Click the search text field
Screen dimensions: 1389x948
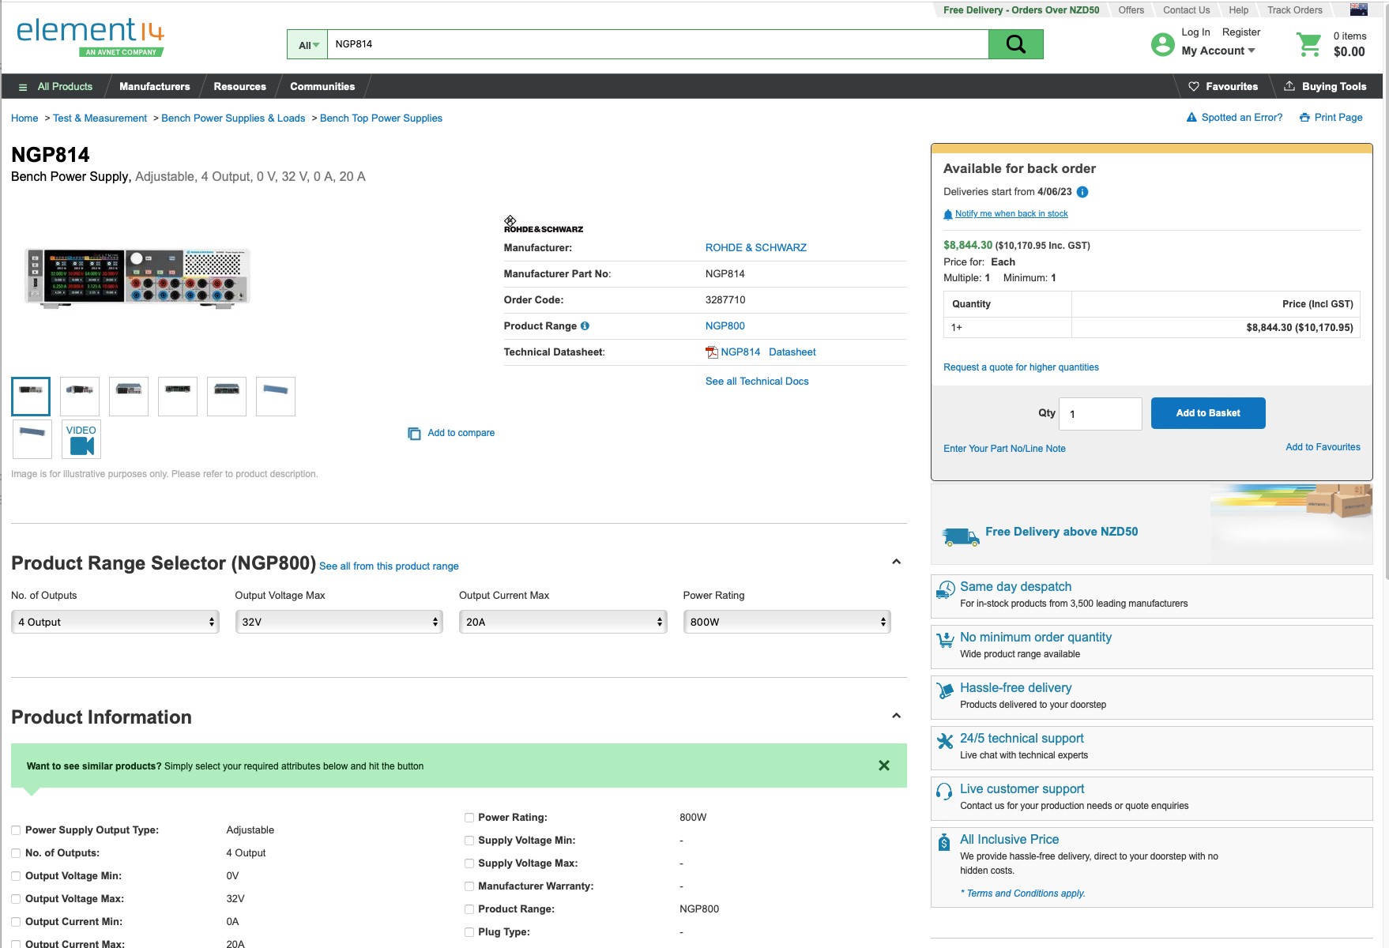pos(657,44)
